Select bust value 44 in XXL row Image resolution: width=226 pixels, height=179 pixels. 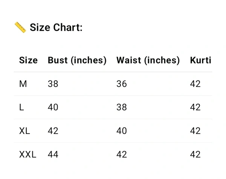click(x=53, y=154)
